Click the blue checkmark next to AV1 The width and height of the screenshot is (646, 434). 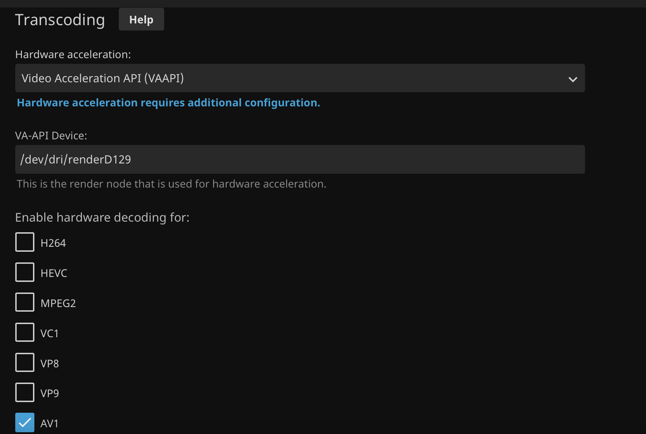[25, 422]
